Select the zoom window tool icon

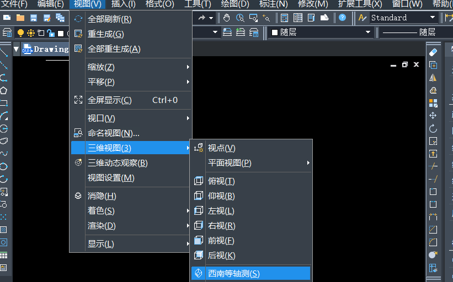tap(253, 18)
